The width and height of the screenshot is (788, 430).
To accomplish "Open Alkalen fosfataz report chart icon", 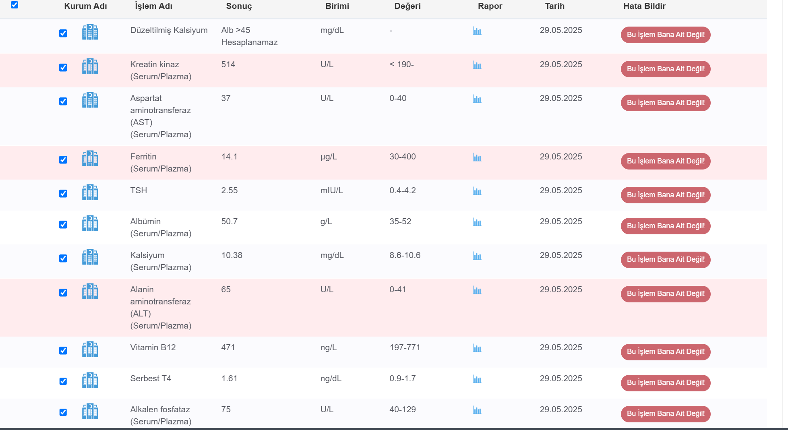I will (477, 410).
